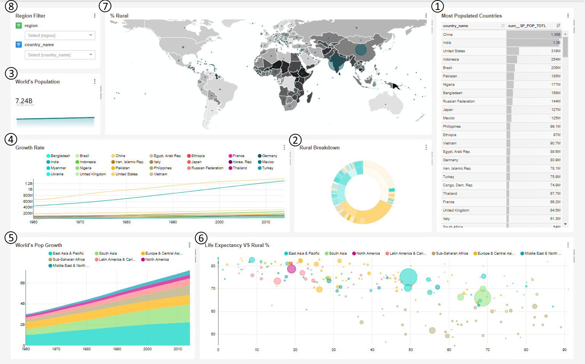Toggle North America in Life Expectancy legend
The height and width of the screenshot is (364, 585).
[x=366, y=253]
